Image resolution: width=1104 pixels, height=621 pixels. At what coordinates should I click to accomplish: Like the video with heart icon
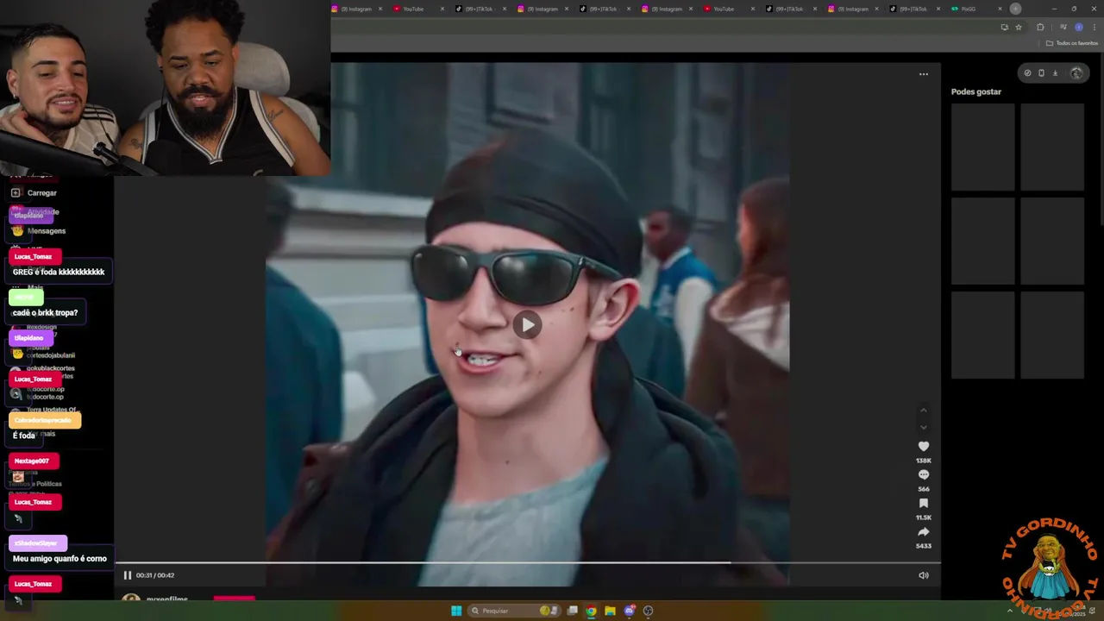tap(924, 446)
